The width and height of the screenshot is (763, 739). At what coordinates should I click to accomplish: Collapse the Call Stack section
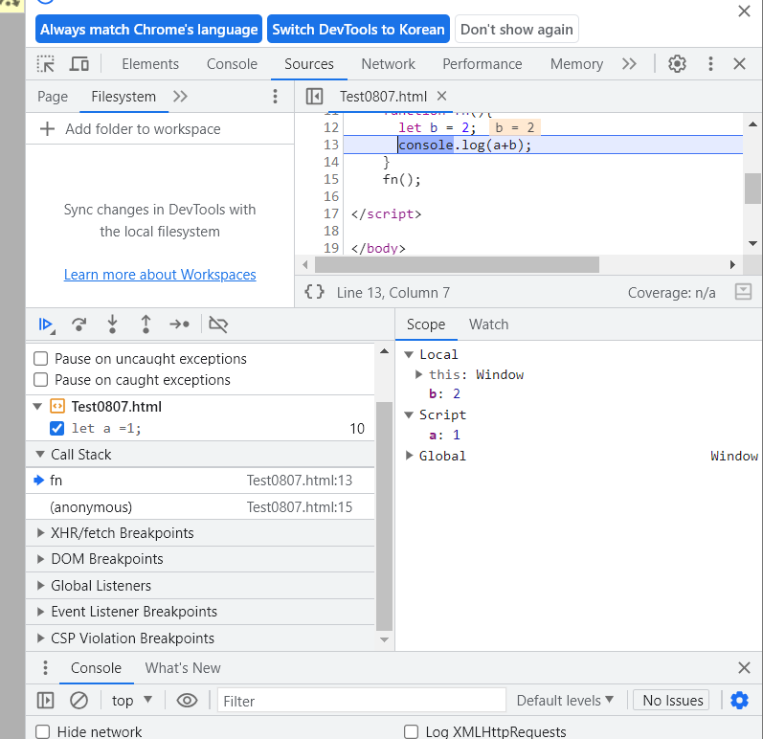click(40, 455)
